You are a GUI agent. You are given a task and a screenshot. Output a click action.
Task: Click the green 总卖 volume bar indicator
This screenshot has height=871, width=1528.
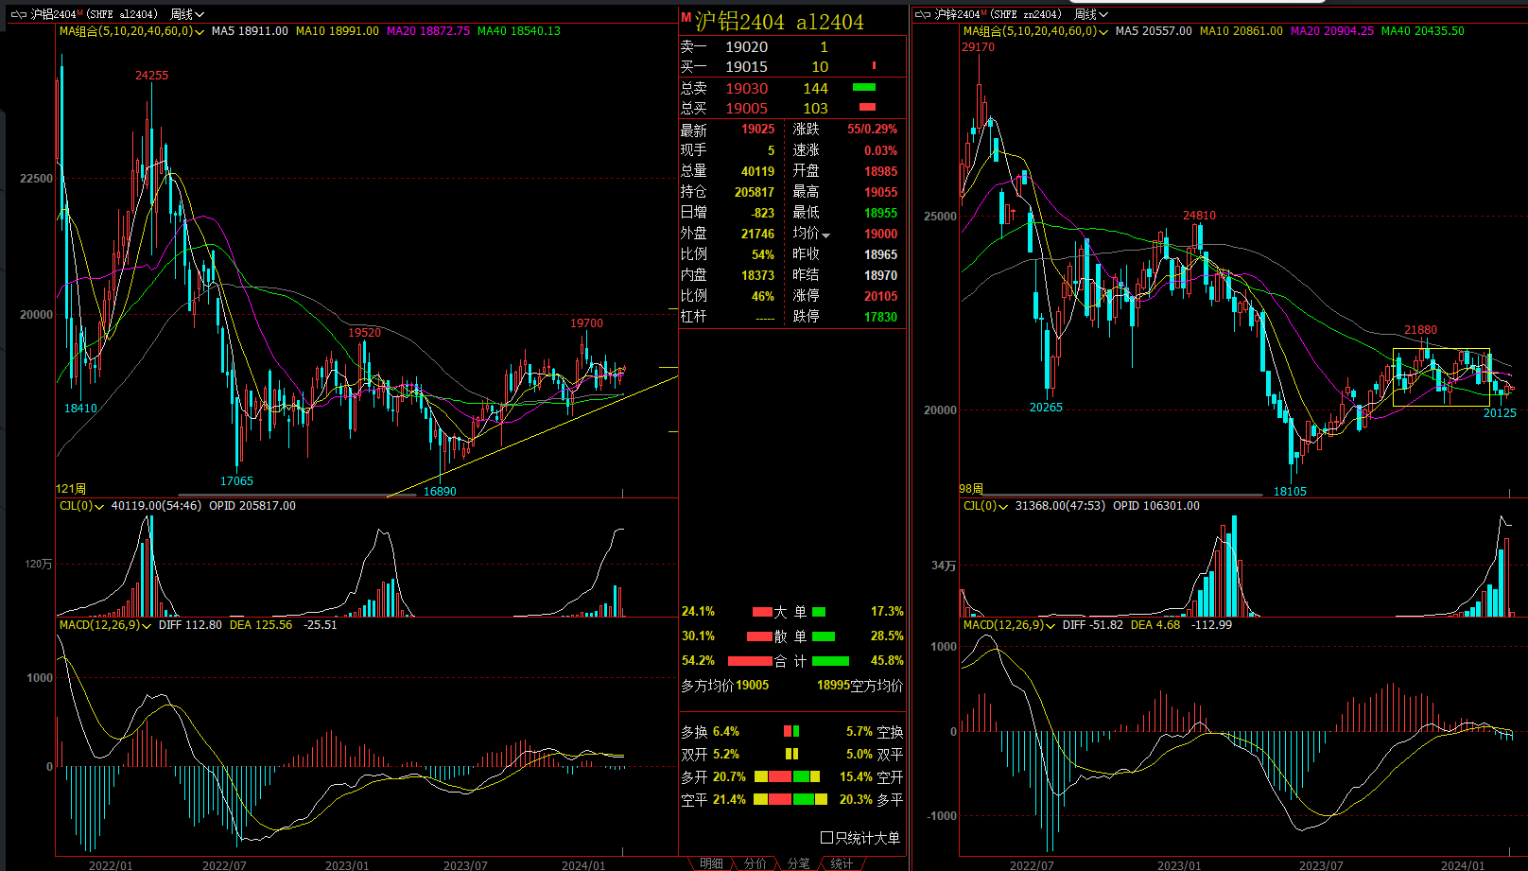[864, 87]
